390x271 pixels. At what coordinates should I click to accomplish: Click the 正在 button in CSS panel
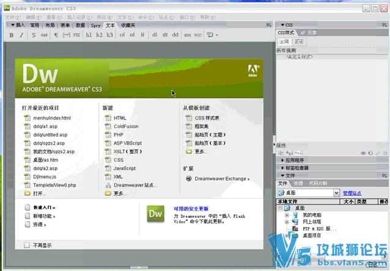(299, 42)
